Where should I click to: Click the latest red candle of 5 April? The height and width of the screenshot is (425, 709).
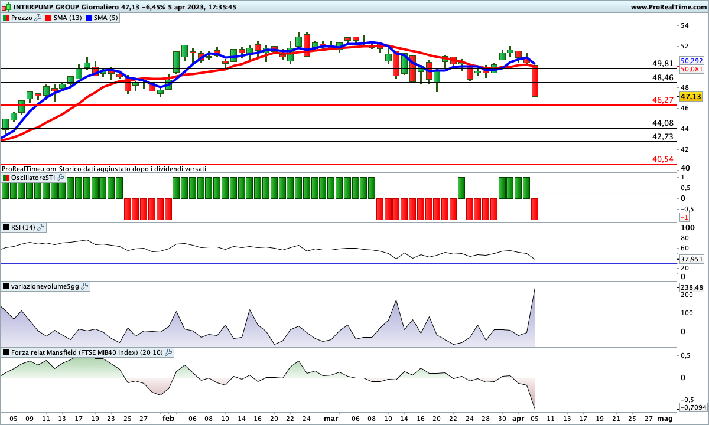(535, 81)
